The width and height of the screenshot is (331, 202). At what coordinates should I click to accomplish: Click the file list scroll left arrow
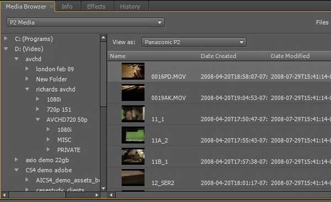coord(111,195)
